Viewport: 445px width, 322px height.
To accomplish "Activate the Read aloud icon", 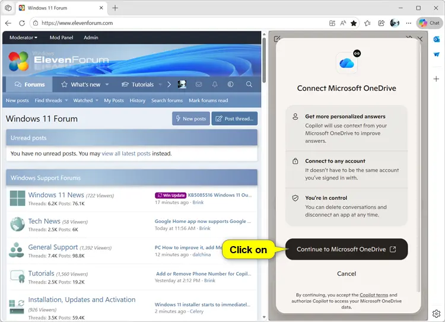I will pyautogui.click(x=343, y=23).
